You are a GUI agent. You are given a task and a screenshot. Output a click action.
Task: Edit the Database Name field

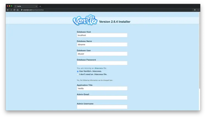click(102, 45)
